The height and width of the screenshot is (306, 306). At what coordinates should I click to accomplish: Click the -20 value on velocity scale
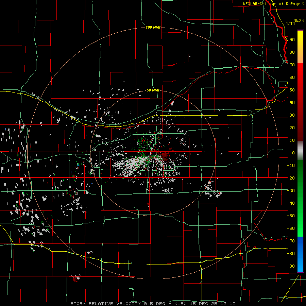pos(291,178)
